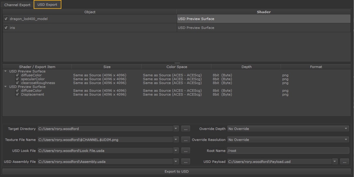This screenshot has width=354, height=177.
Task: Click the Shader column header
Action: point(264,12)
